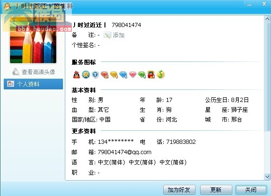Click the pink diamond service icon
This screenshot has height=196, width=271.
tap(132, 74)
